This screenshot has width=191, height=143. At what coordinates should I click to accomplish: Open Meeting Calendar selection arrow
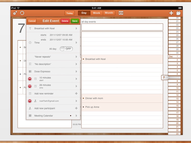76,116
